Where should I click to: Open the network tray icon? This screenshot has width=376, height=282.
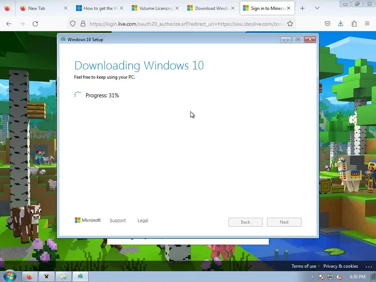330,277
